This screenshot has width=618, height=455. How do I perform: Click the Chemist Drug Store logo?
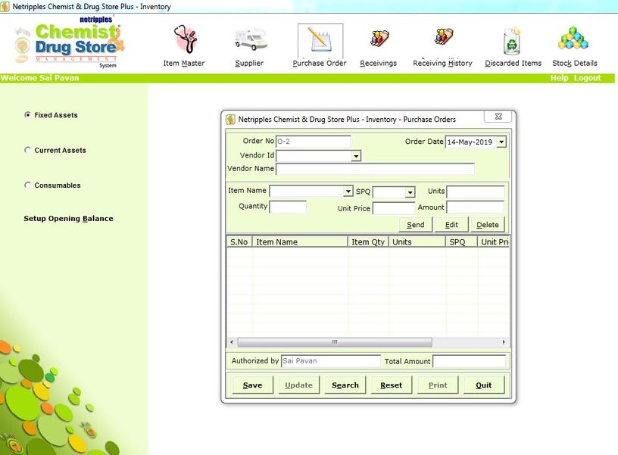coord(70,43)
